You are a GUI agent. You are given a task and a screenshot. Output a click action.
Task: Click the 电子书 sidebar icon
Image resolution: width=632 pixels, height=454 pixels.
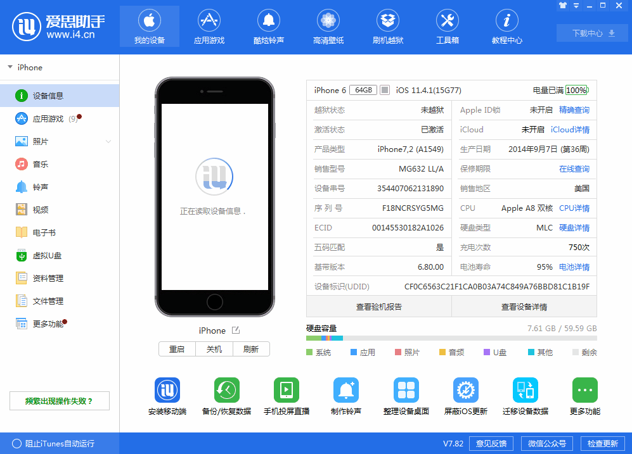(x=22, y=232)
